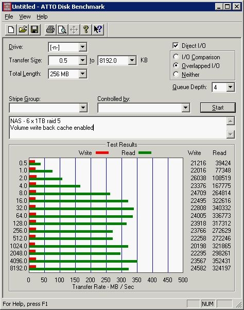Click the read value 340332
Image resolution: width=244 pixels, height=310 pixels.
[221, 208]
